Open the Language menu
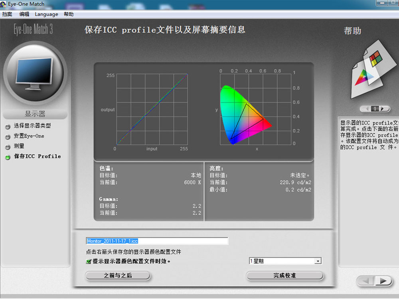The width and height of the screenshot is (399, 299). (46, 14)
